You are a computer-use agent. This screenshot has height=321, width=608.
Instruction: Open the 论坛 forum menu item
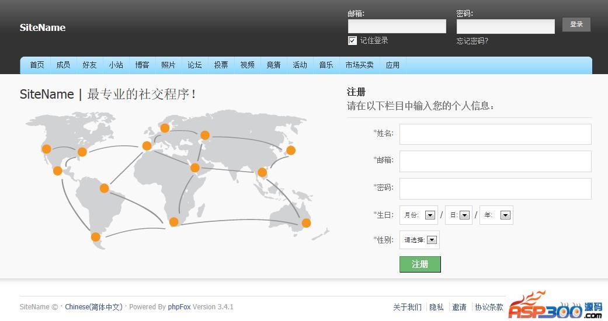tap(194, 65)
